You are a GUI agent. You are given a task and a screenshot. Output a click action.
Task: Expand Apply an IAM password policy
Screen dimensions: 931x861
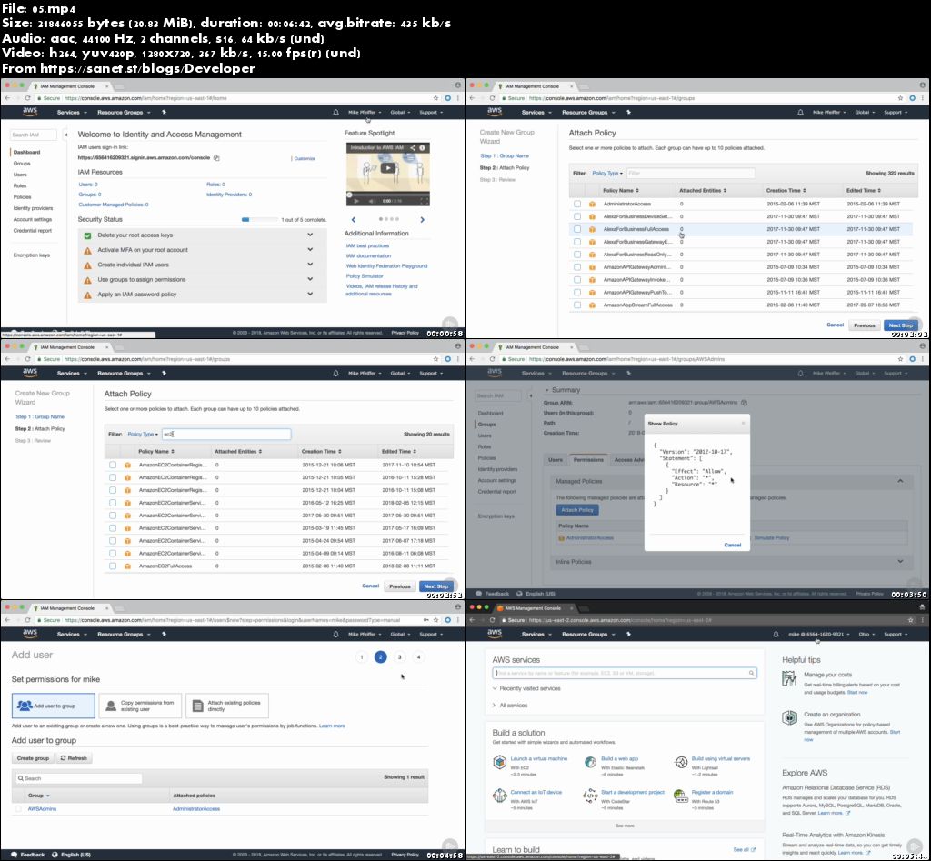[310, 294]
